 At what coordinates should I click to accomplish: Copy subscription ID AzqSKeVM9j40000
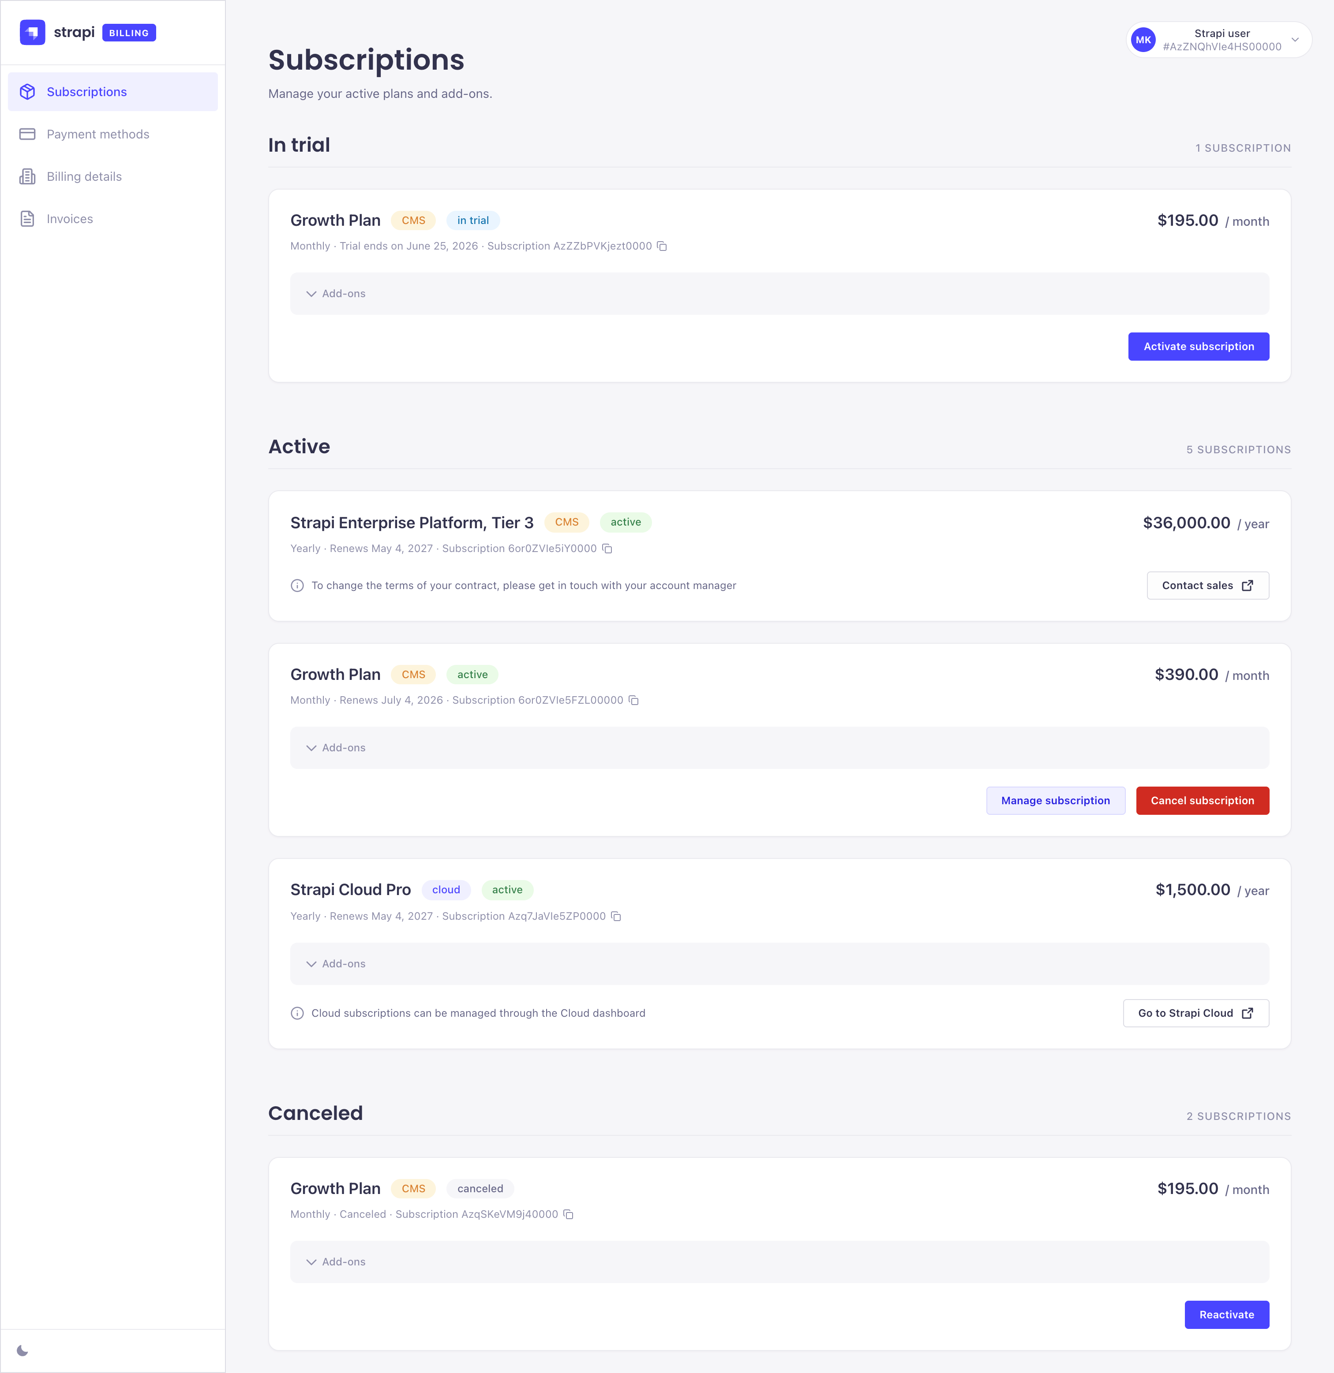(x=569, y=1214)
